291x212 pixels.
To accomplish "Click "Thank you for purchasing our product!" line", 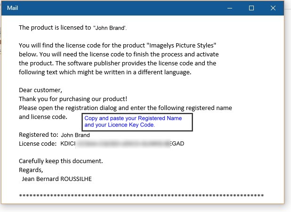I will pyautogui.click(x=73, y=99).
